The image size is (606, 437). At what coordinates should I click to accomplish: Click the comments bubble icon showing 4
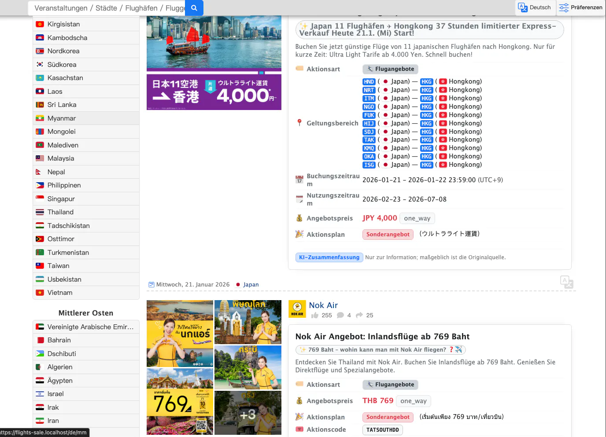tap(340, 315)
